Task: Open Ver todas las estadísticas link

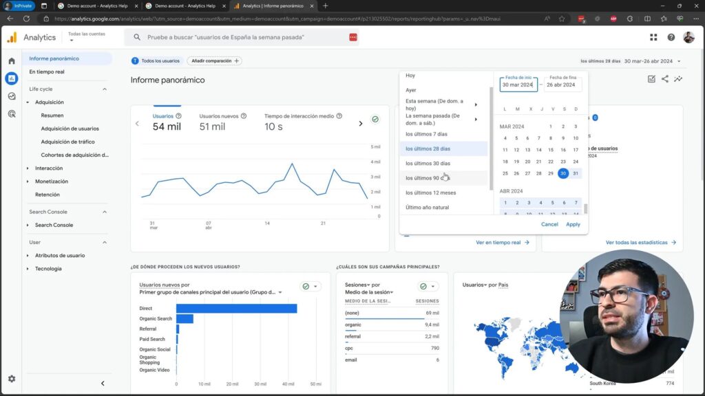Action: point(640,243)
